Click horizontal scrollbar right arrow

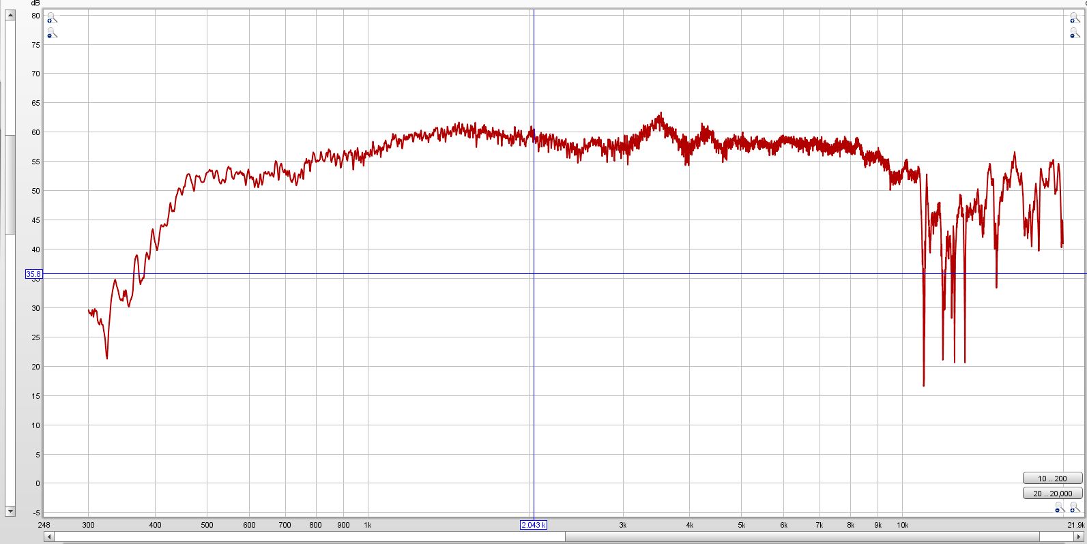click(1079, 537)
